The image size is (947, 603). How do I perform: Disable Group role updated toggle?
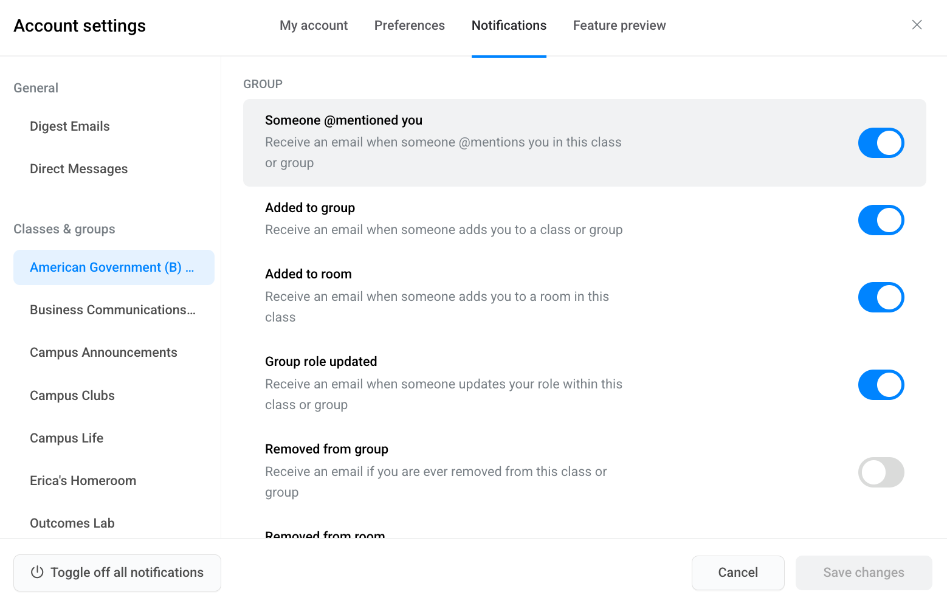pos(881,385)
